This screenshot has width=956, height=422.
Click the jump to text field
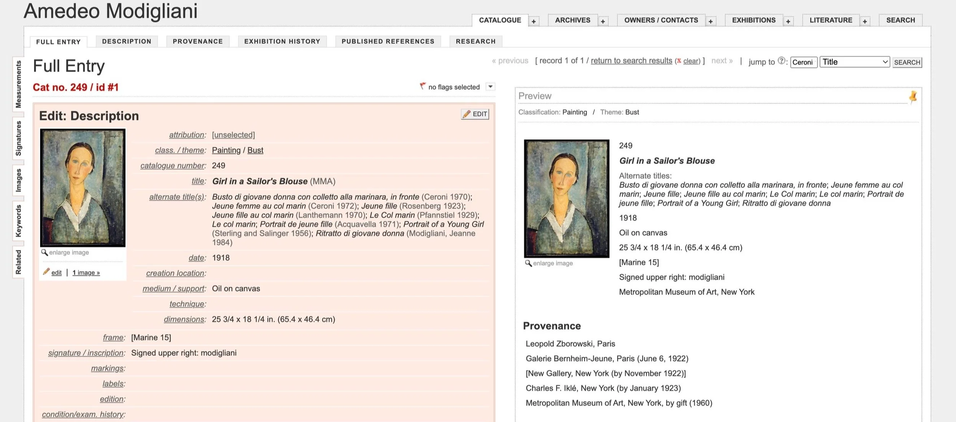(x=803, y=62)
